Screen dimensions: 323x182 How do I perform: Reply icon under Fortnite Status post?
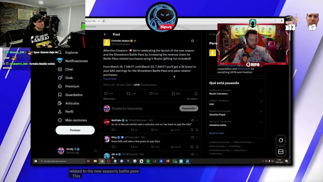106,94
